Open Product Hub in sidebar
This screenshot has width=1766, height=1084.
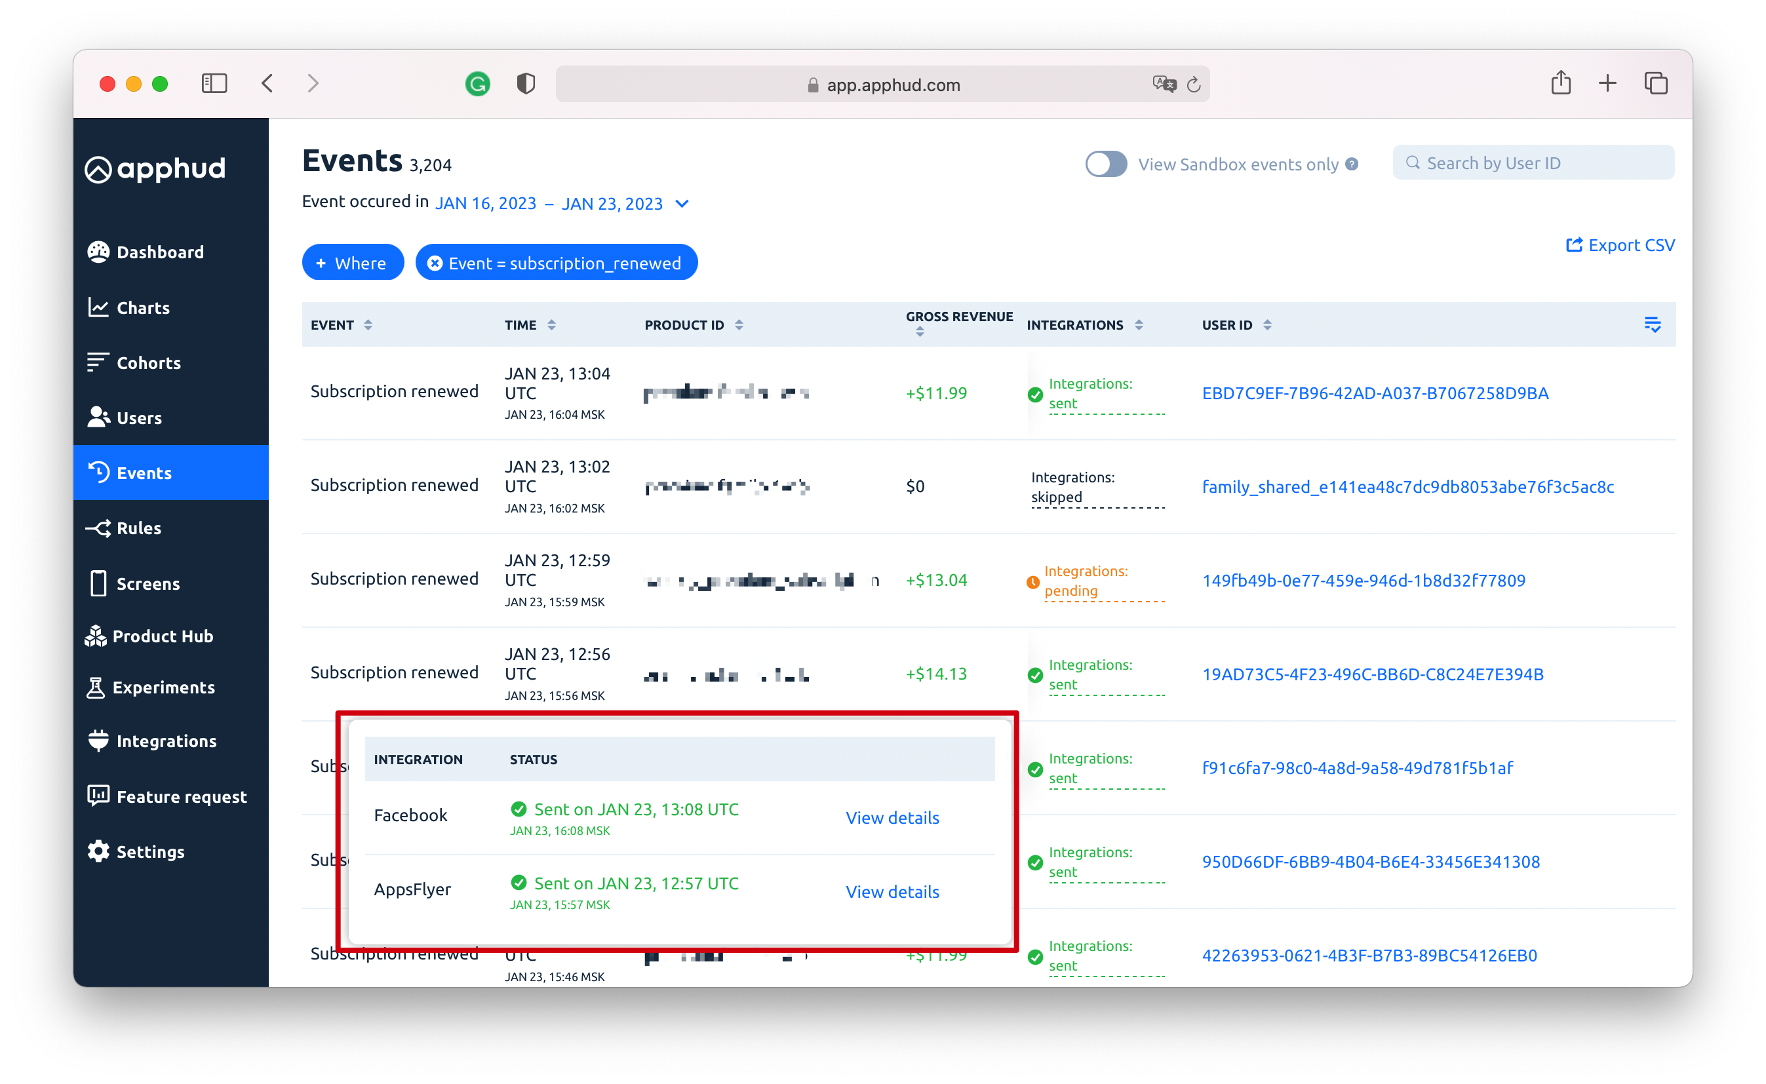(162, 636)
